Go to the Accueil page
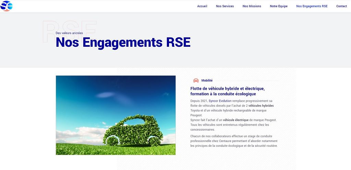The width and height of the screenshot is (351, 170). 202,6
